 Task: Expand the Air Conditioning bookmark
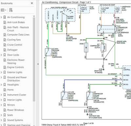pos(1,17)
